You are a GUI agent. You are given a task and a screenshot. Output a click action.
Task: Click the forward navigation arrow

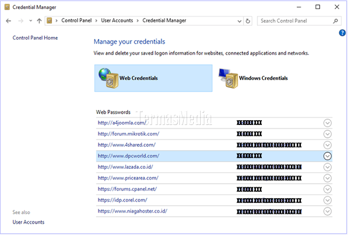click(21, 21)
